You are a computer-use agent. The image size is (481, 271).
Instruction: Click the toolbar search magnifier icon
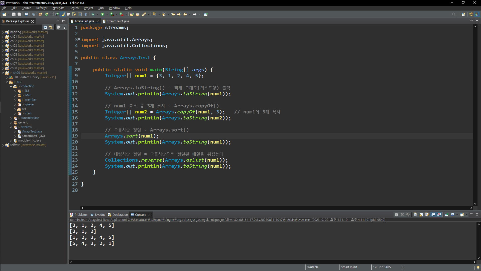[453, 14]
